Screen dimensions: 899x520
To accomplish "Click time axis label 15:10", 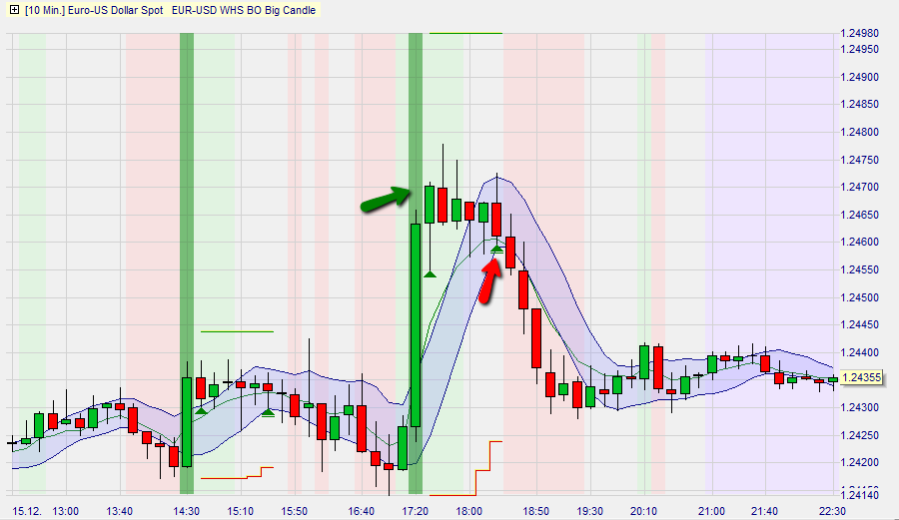I will 240,511.
